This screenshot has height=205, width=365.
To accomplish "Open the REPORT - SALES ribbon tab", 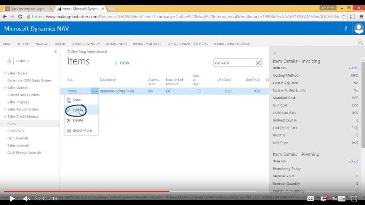I will coord(116,44).
